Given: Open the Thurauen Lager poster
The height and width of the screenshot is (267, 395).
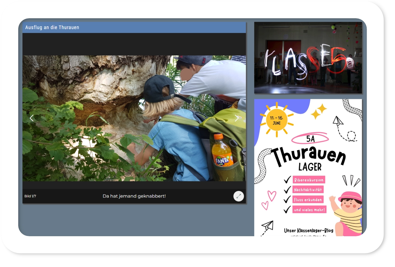Looking at the screenshot, I should click(308, 168).
